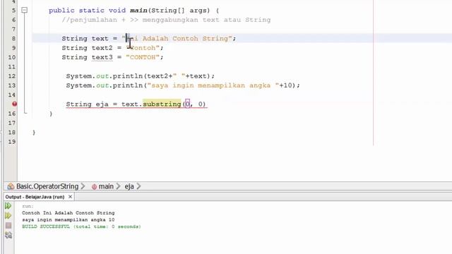Click line number 8 in the gutter

point(13,39)
